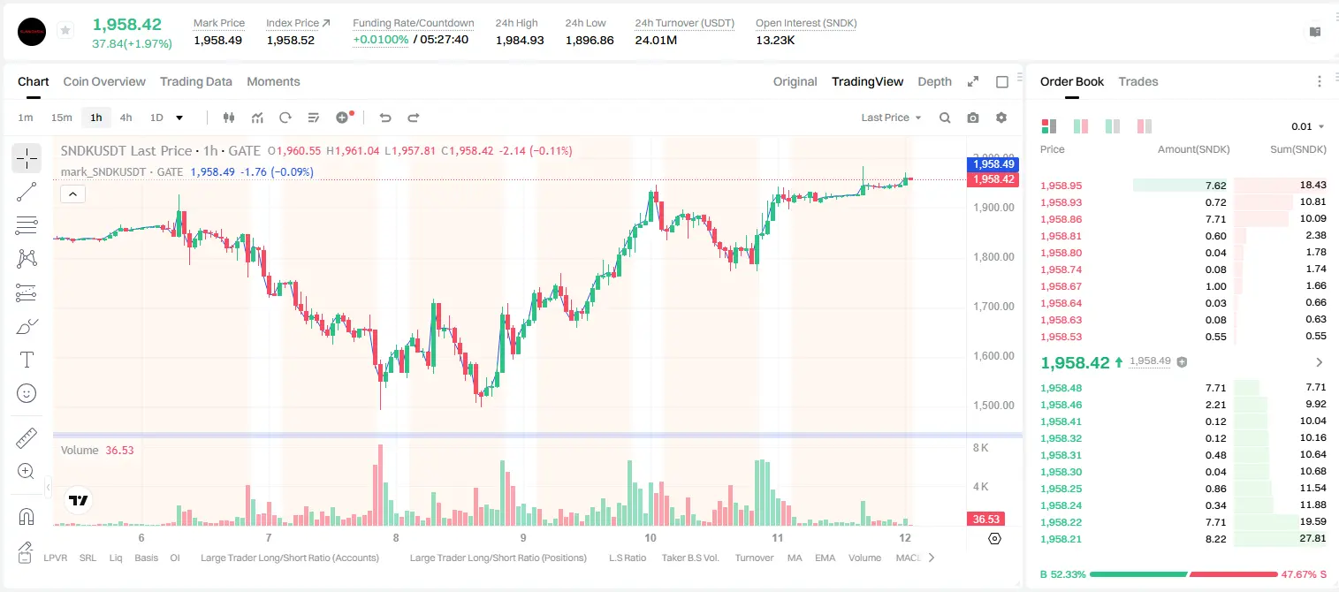Take a chart snapshot with camera icon
The image size is (1339, 592).
pos(973,118)
